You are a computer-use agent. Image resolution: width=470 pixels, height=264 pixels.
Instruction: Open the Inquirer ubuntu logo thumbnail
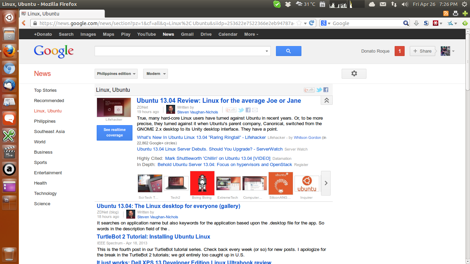[x=307, y=183]
